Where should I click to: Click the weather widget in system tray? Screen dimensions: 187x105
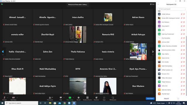157,103
